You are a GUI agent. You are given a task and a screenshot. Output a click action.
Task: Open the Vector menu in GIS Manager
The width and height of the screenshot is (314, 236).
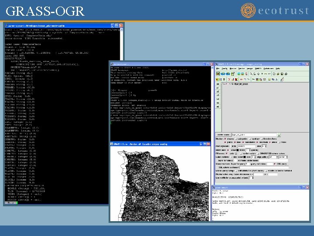coord(242,69)
